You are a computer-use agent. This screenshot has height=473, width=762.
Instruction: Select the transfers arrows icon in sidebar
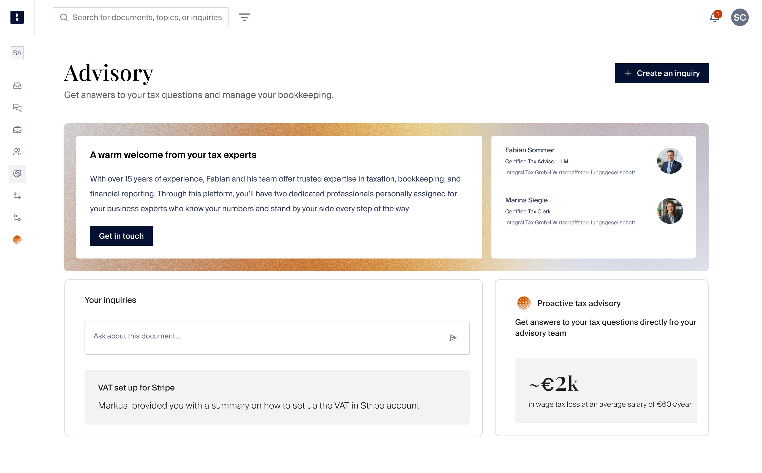point(17,196)
